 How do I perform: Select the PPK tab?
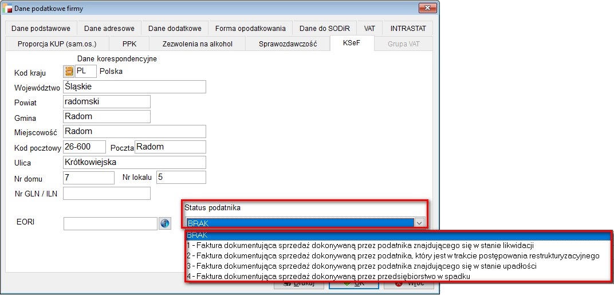[129, 44]
